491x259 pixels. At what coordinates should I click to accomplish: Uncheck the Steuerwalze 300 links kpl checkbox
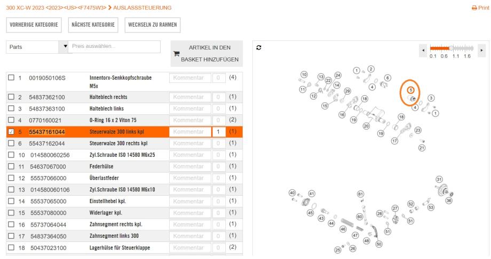click(11, 132)
